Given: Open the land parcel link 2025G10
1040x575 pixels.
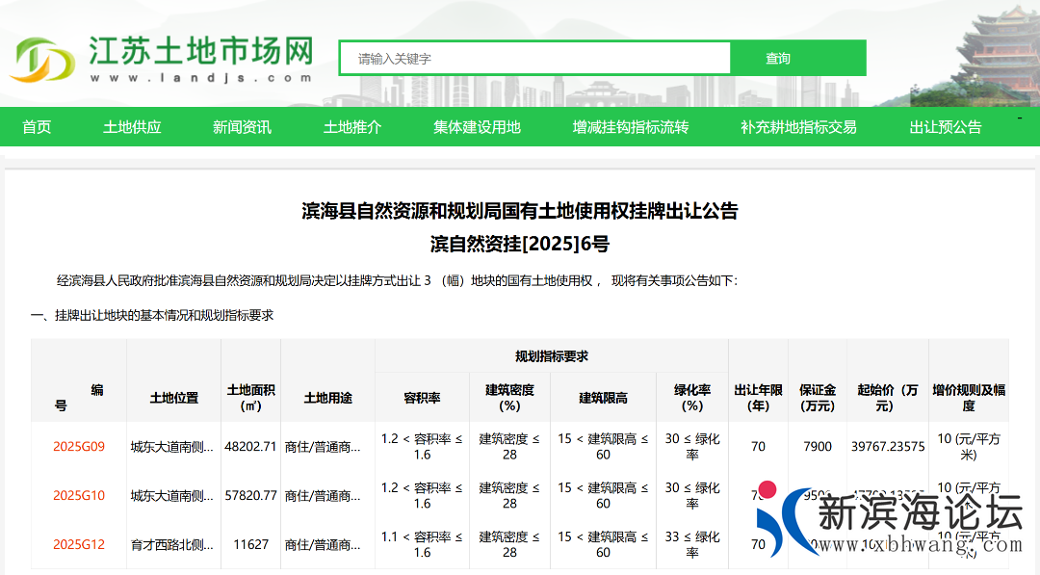Looking at the screenshot, I should 79,496.
